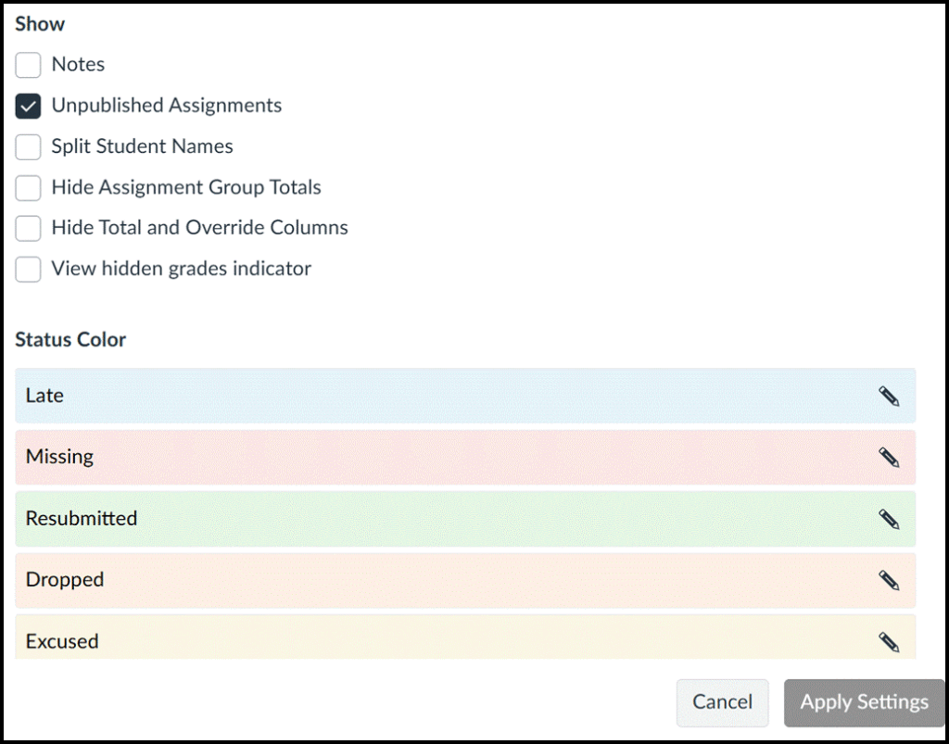Click the Status Color section heading
This screenshot has height=744, width=949.
(70, 340)
